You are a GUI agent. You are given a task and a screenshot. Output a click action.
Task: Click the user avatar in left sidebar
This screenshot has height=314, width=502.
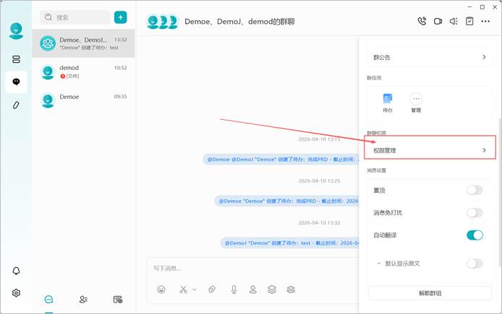point(16,31)
